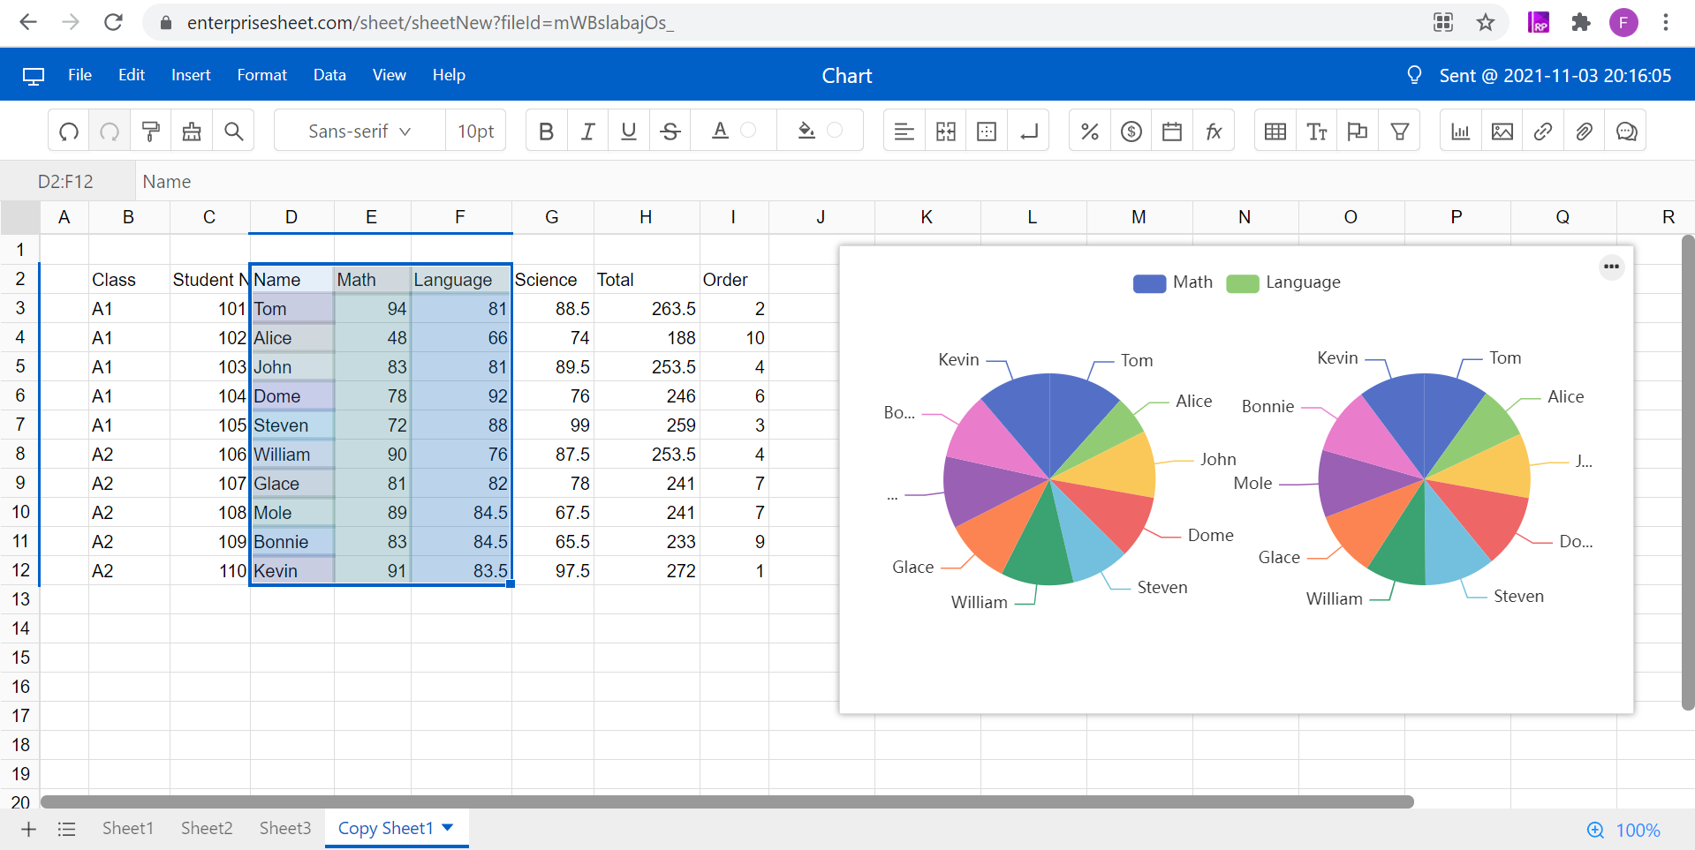This screenshot has height=850, width=1695.
Task: Toggle the Math legend entry in chart
Action: [x=1172, y=282]
